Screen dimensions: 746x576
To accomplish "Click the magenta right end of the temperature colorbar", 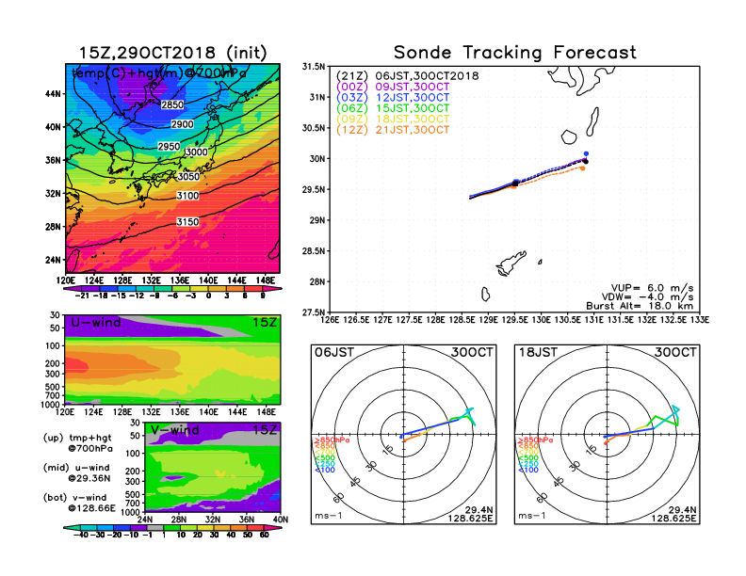I will coord(273,289).
